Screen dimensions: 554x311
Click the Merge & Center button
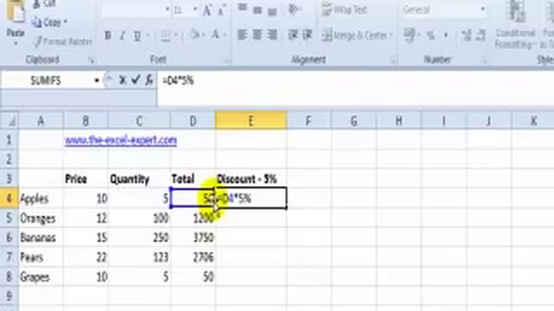355,35
